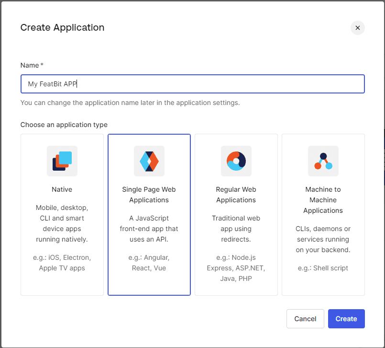Close the Create Application dialog
This screenshot has width=385, height=348.
click(x=357, y=28)
